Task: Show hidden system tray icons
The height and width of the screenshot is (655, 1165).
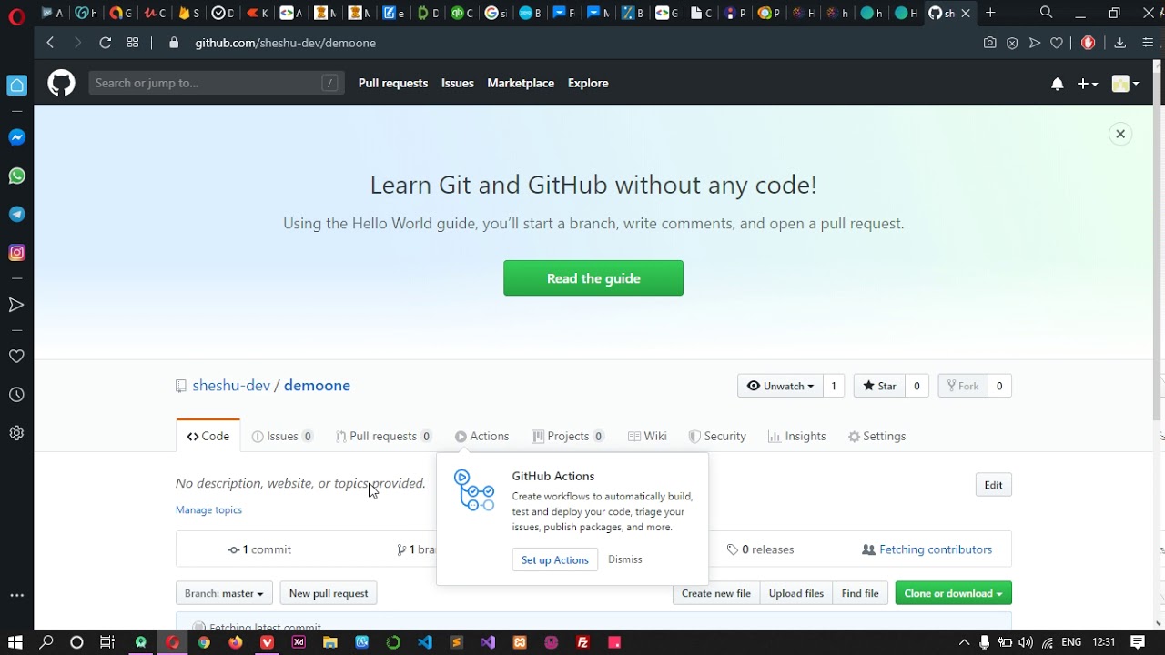Action: (x=964, y=642)
